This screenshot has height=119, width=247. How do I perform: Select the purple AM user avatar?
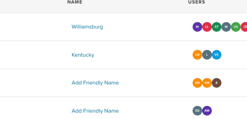click(x=207, y=111)
